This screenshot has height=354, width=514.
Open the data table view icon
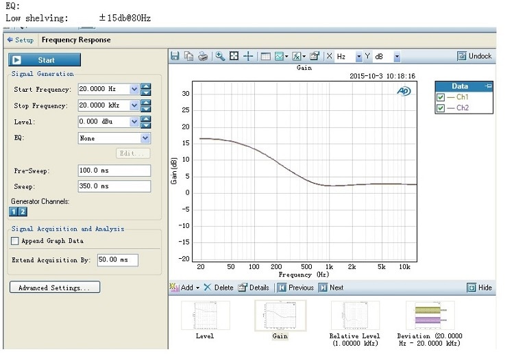(265, 56)
